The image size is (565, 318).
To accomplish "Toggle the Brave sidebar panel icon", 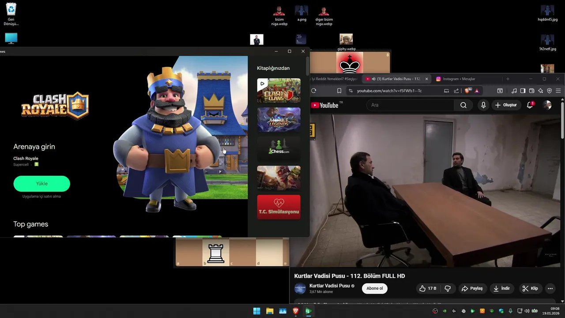I will pyautogui.click(x=523, y=91).
